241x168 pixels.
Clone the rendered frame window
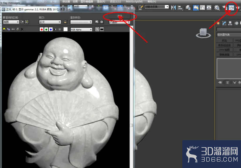click(13, 29)
